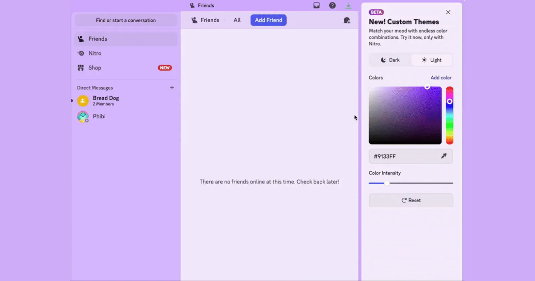Click the eyedropper color picker icon
The height and width of the screenshot is (281, 535).
(x=444, y=156)
